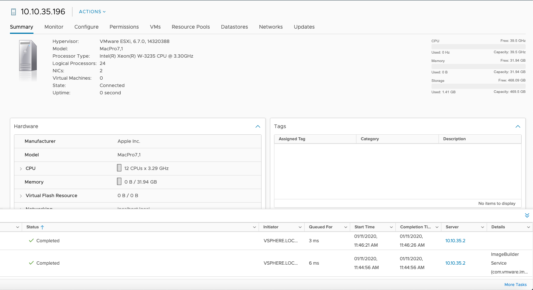Image resolution: width=533 pixels, height=290 pixels.
Task: Open server link 10.10.35.2 in first task row
Action: [455, 241]
